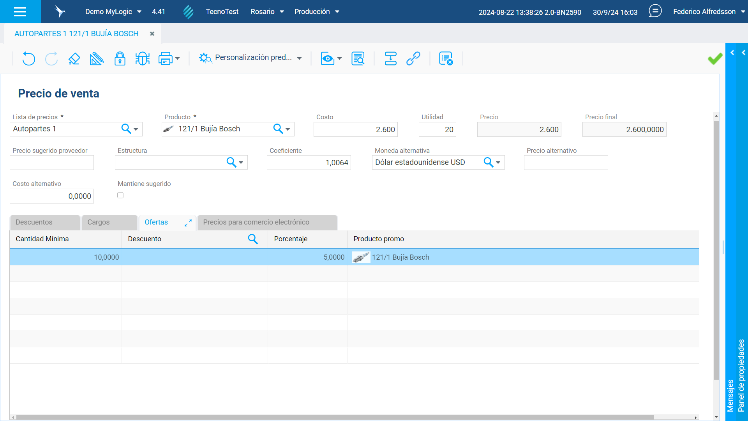Screen dimensions: 748x421
Task: Open Federico Alfredsson user menu
Action: point(709,12)
